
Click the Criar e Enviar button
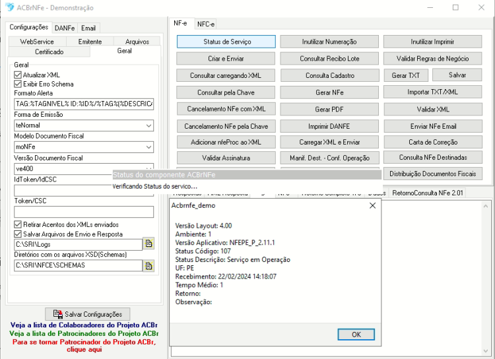(226, 59)
